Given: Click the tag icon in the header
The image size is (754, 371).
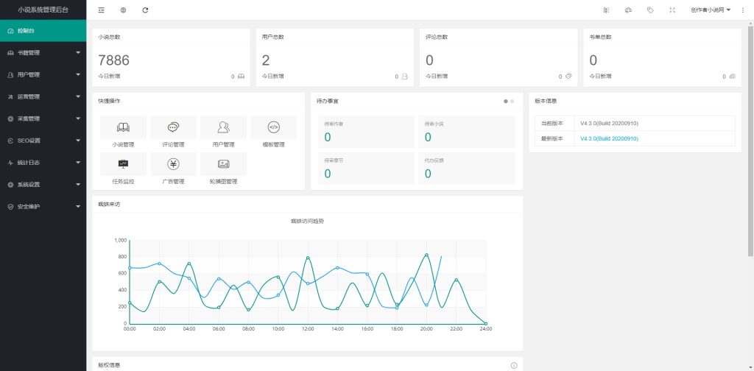Looking at the screenshot, I should (x=650, y=10).
